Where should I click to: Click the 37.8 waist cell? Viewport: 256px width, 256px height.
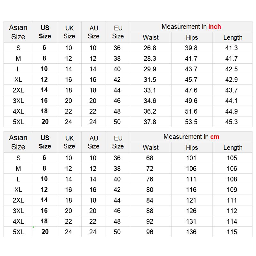[150, 122]
